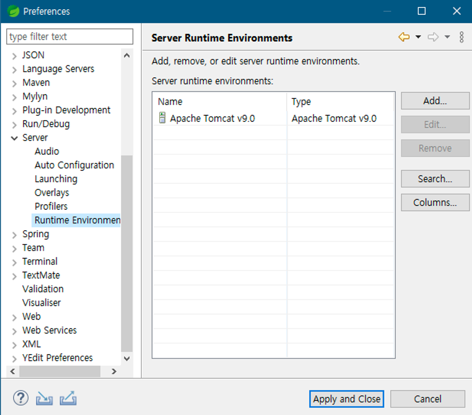472x415 pixels.
Task: Expand the YEdit Preferences node
Action: (14, 359)
